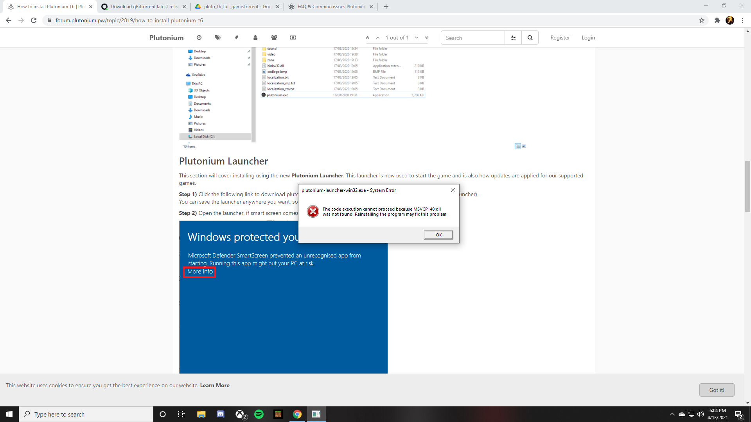The height and width of the screenshot is (422, 751).
Task: Switch to Chrome taskbar icon
Action: pos(297,414)
